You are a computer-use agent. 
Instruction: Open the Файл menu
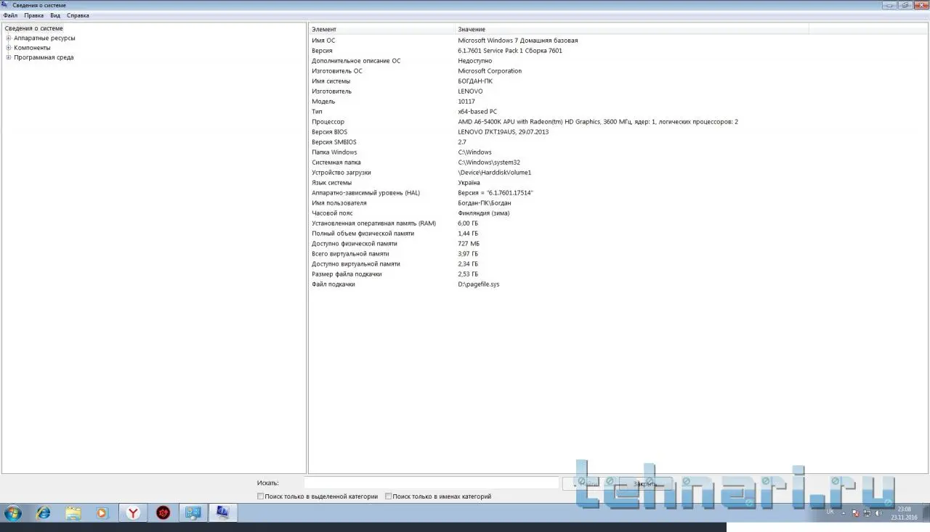coord(10,15)
